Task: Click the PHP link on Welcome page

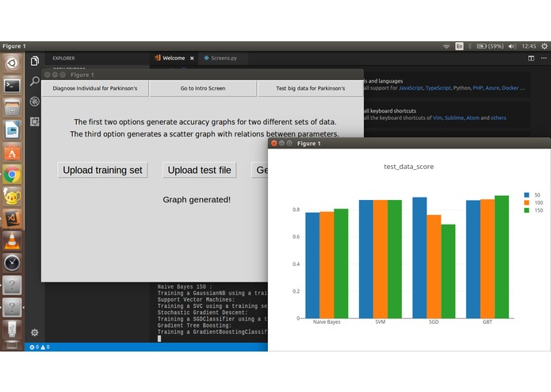Action: [x=477, y=88]
